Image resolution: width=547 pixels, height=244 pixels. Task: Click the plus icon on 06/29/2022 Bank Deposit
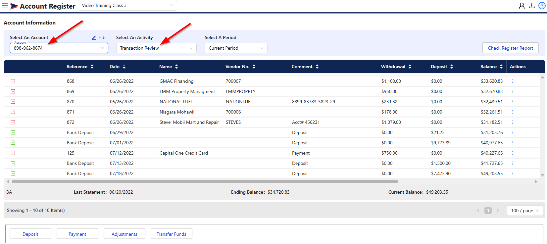(13, 132)
